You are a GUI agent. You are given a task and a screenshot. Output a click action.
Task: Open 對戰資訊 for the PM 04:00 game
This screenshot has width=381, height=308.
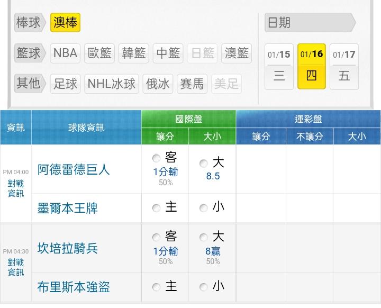point(16,188)
